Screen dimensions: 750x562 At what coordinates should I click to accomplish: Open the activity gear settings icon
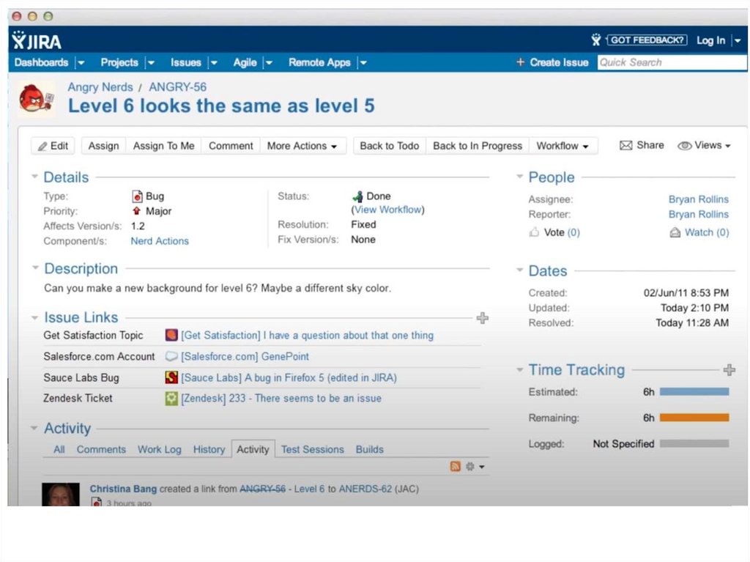470,466
